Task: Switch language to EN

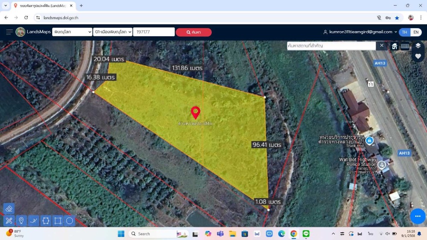Action: coord(416,32)
